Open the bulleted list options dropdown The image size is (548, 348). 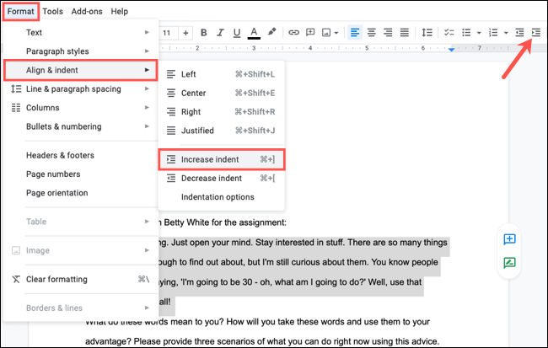point(479,33)
